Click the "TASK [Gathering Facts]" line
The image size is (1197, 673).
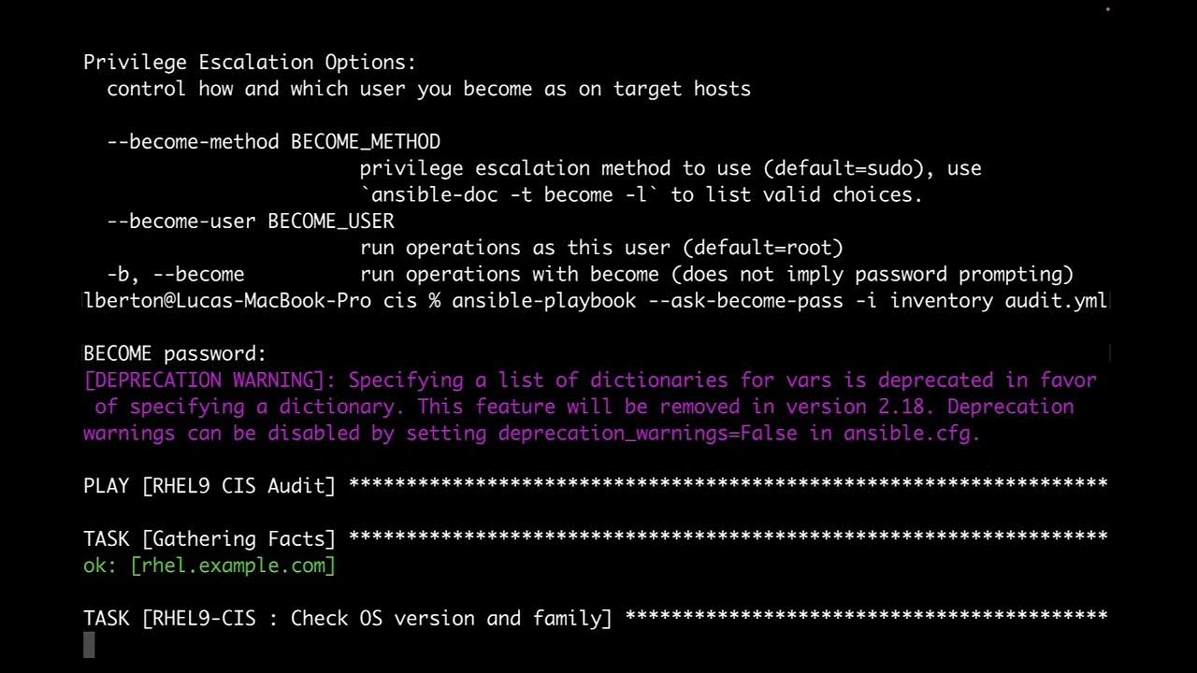tap(209, 539)
